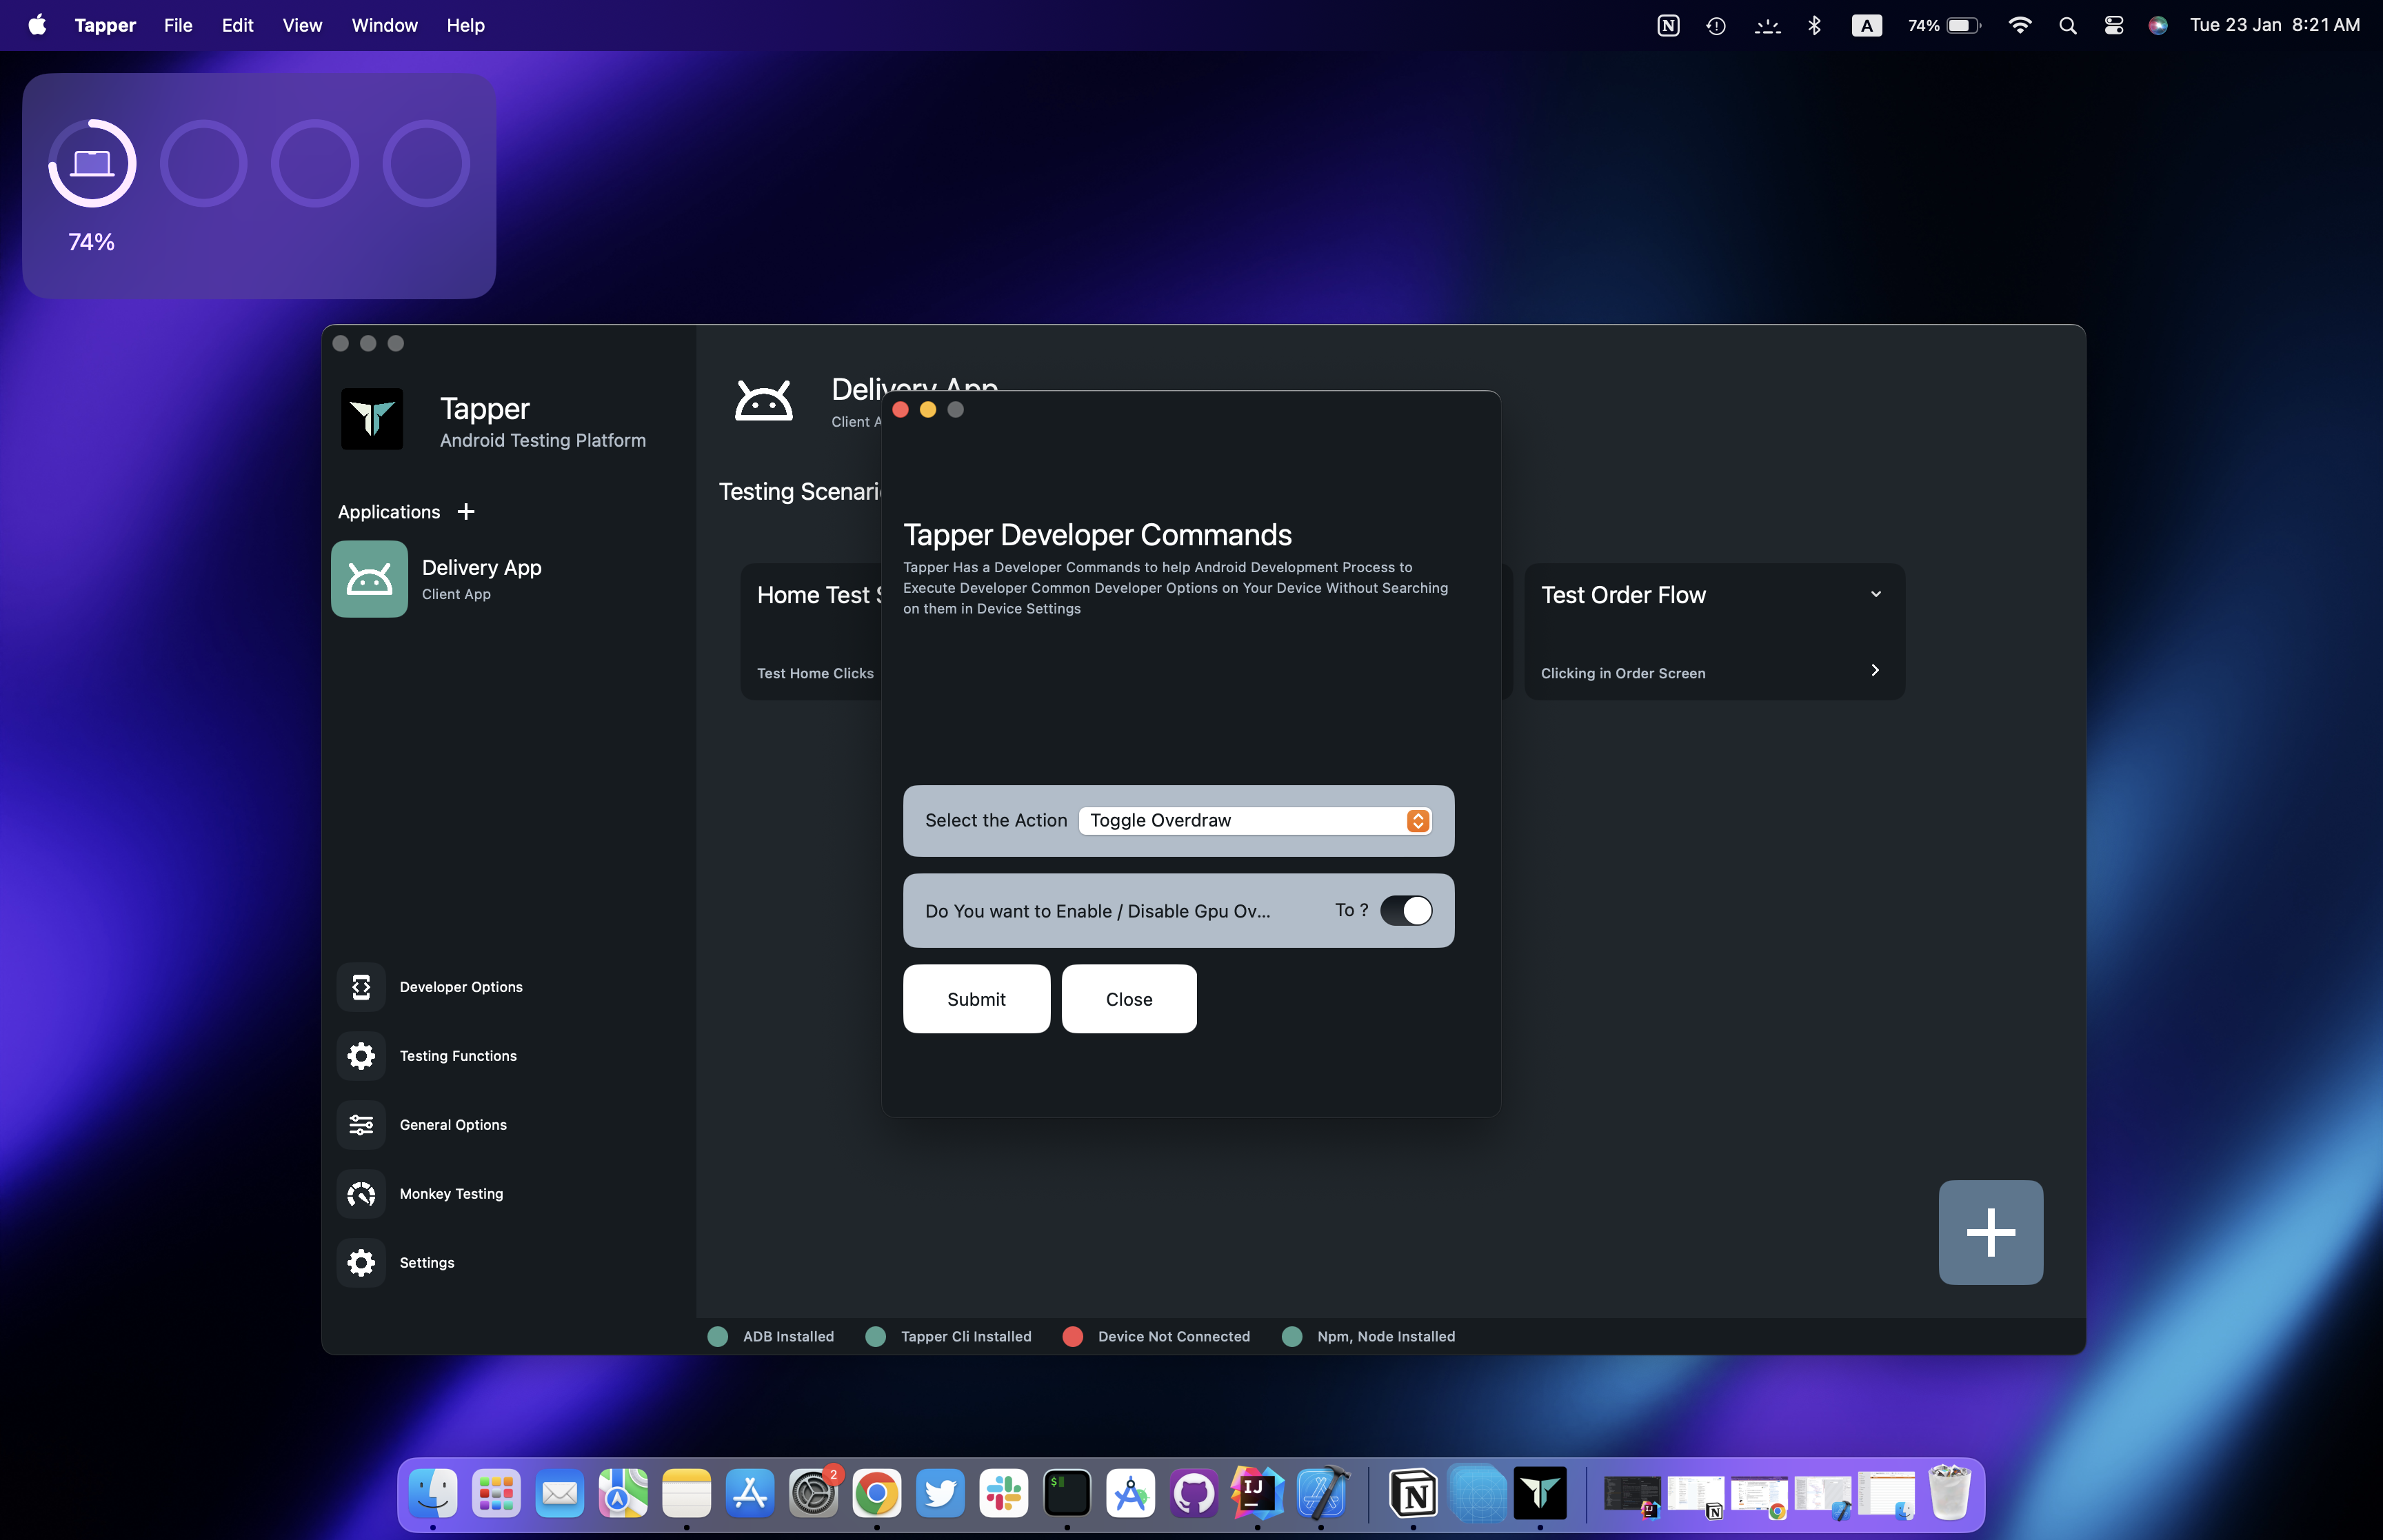This screenshot has width=2383, height=1540.
Task: Click the battery widget circular progress ring
Action: (x=92, y=163)
